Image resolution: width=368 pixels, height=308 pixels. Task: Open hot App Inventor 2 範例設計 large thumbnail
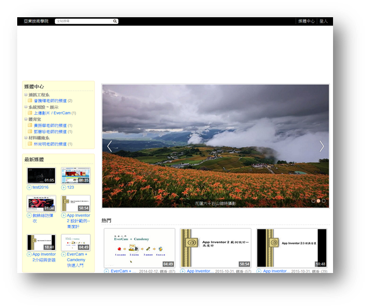pos(215,248)
